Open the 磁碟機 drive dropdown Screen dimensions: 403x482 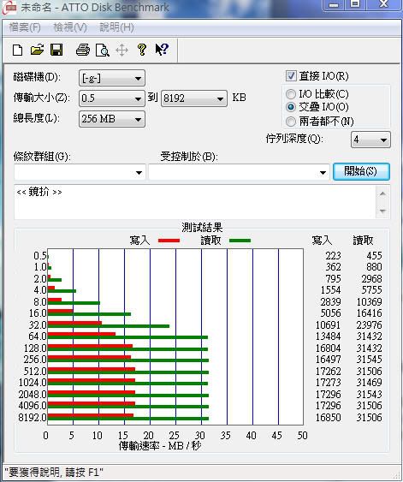112,78
